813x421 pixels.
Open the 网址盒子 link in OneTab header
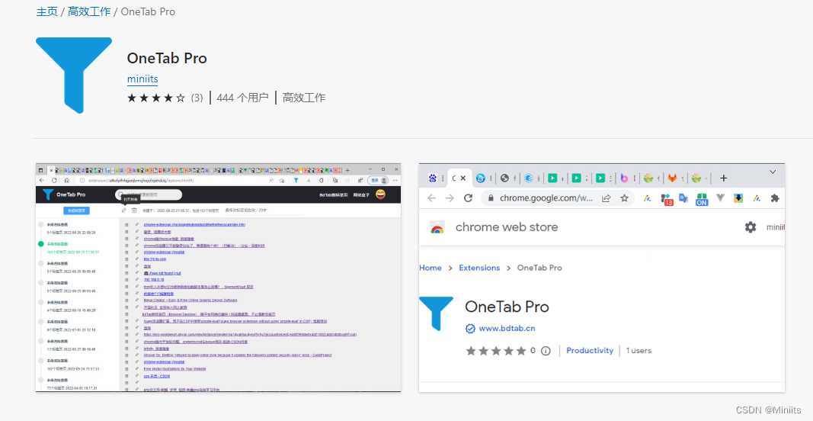click(x=361, y=194)
